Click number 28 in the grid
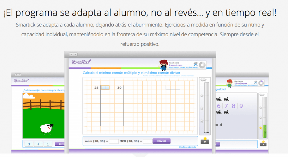 pos(96,88)
